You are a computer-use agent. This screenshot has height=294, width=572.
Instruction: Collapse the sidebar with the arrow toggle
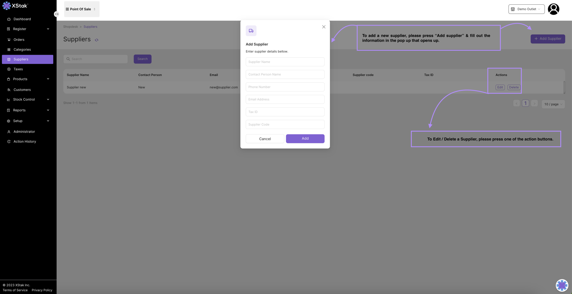[x=57, y=14]
